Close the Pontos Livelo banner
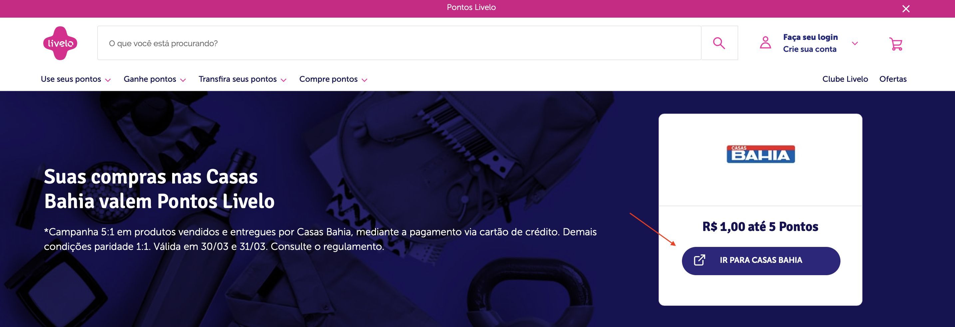Screen dimensions: 955x327 [906, 9]
